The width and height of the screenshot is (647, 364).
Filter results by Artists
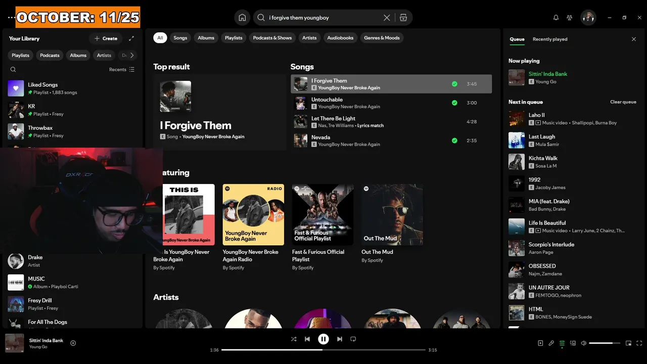(x=309, y=38)
